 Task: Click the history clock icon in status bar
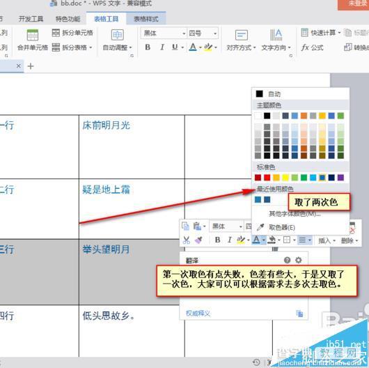tap(256, 362)
